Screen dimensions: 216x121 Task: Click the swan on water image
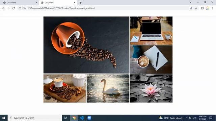[x=108, y=88]
